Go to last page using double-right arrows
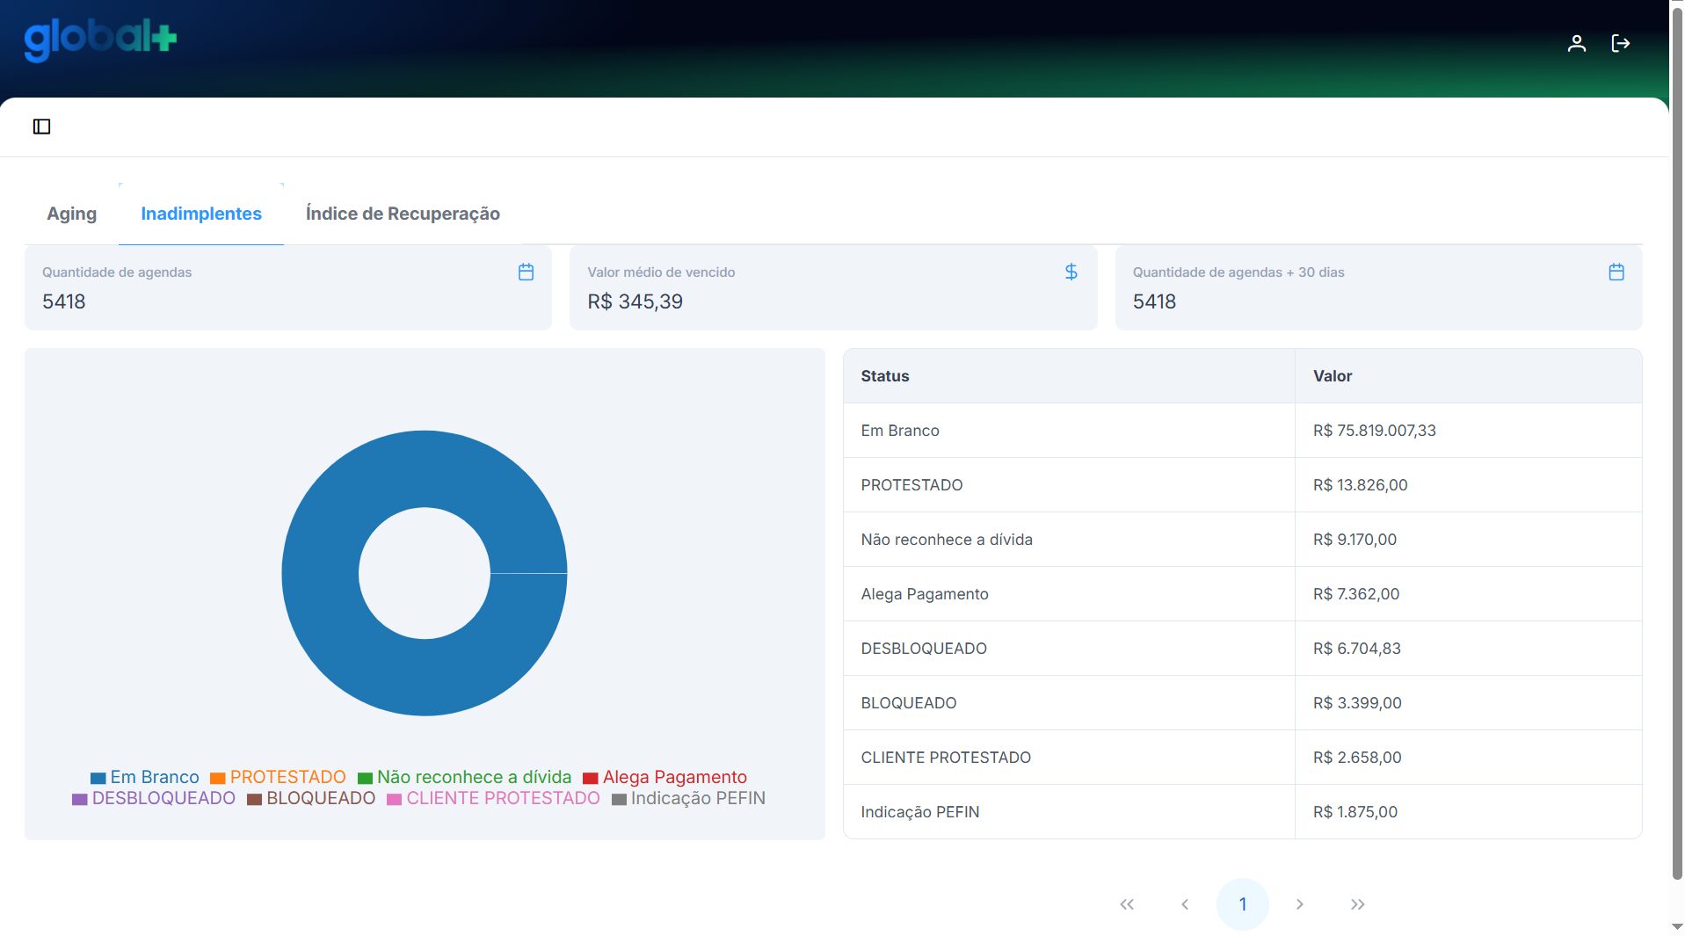Image resolution: width=1685 pixels, height=936 pixels. point(1357,904)
